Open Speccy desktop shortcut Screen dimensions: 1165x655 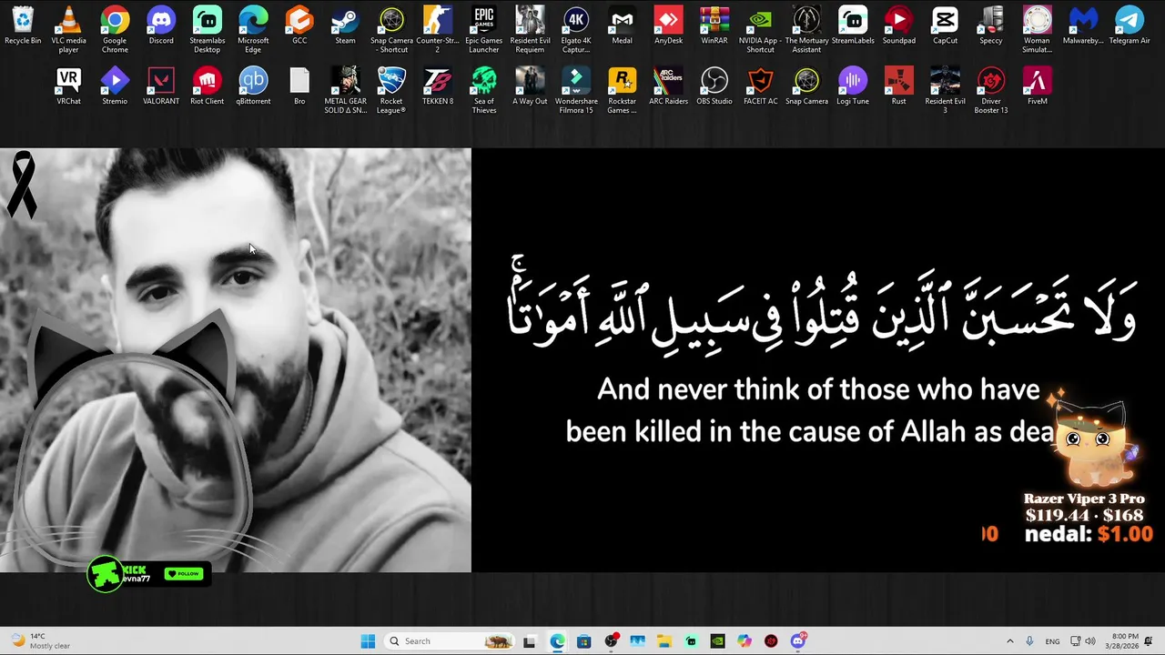(991, 25)
